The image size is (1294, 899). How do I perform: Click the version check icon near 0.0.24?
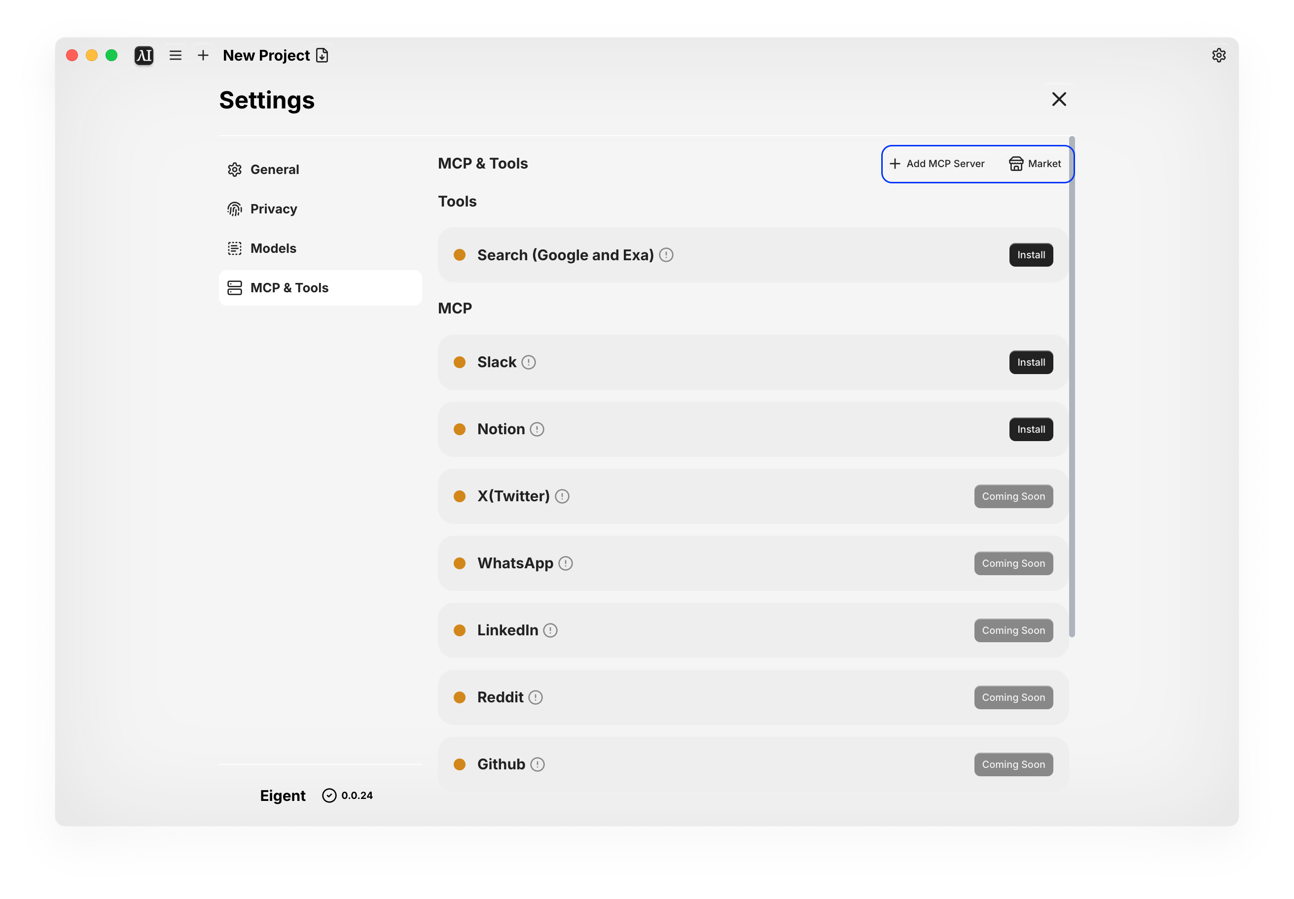(329, 795)
